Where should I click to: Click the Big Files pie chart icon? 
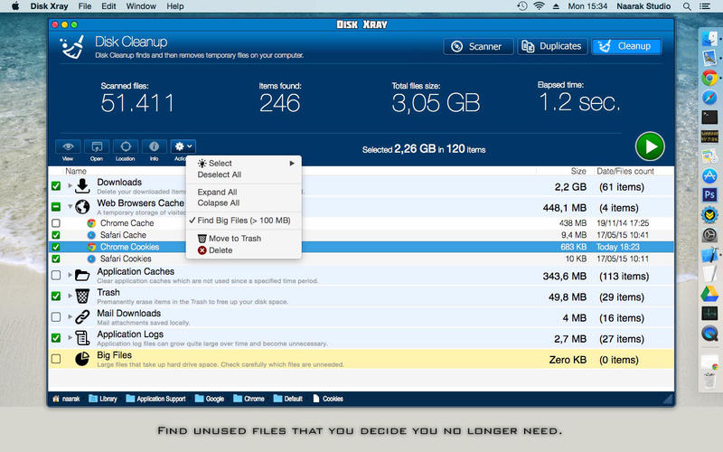[82, 359]
